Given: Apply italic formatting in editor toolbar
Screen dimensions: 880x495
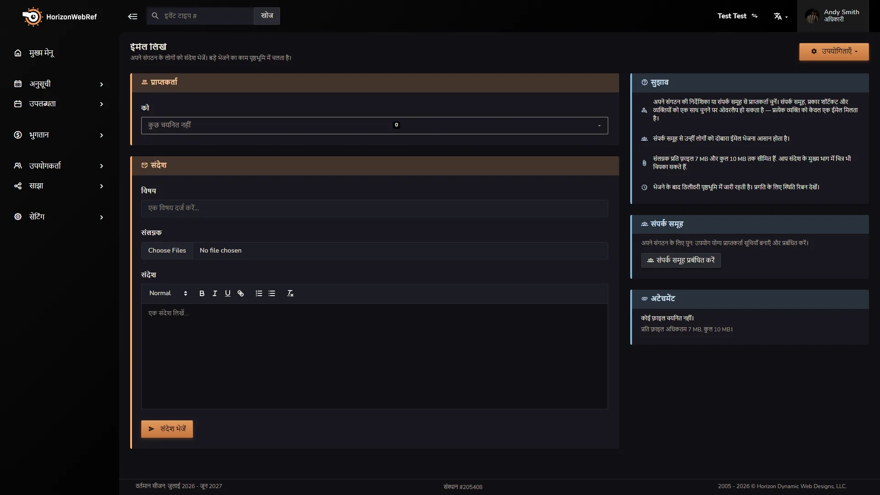Looking at the screenshot, I should (214, 293).
